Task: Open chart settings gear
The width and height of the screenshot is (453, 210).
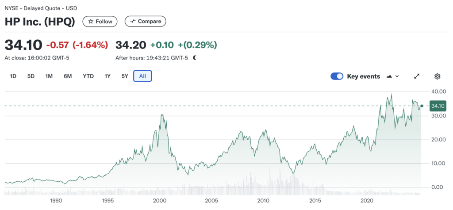Action: tap(437, 76)
